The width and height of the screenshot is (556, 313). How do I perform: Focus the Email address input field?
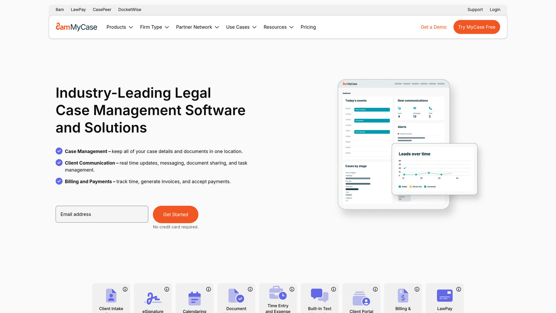[102, 214]
